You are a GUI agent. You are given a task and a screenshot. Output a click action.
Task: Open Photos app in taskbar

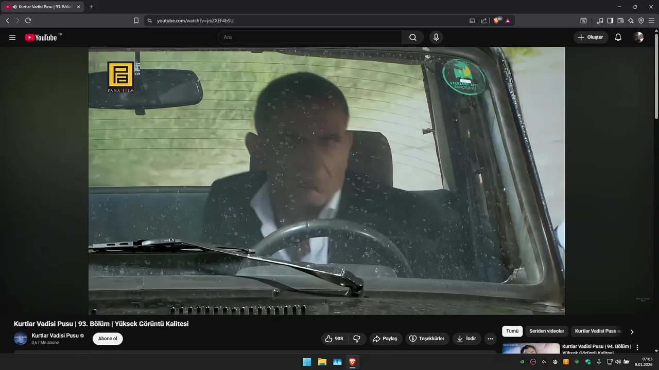[x=337, y=362]
